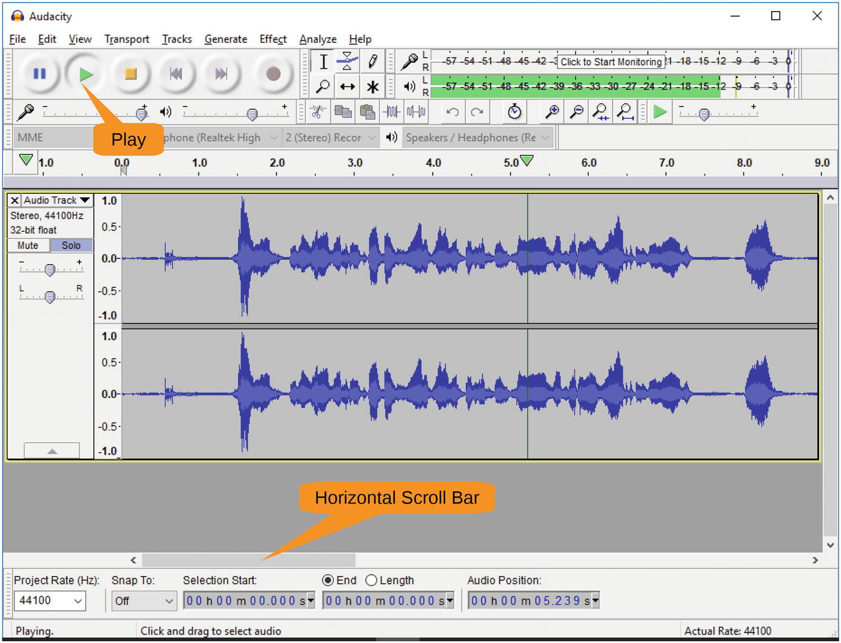Open the Generate menu
Screen dimensions: 841x643
[226, 39]
